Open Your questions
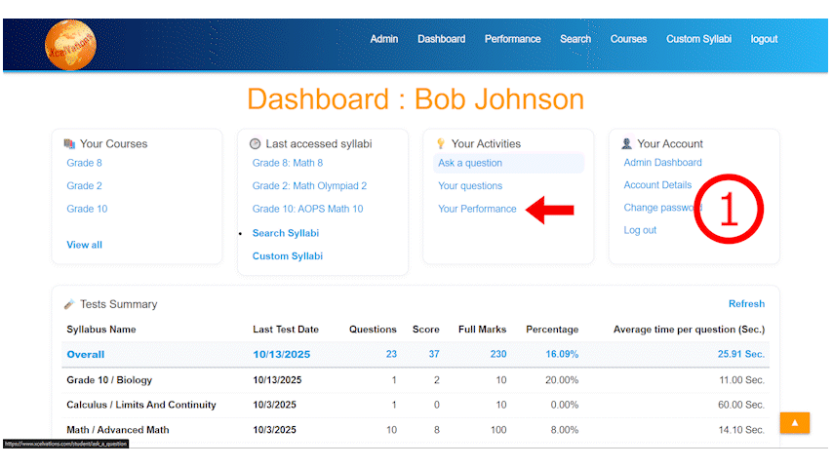 [x=470, y=186]
